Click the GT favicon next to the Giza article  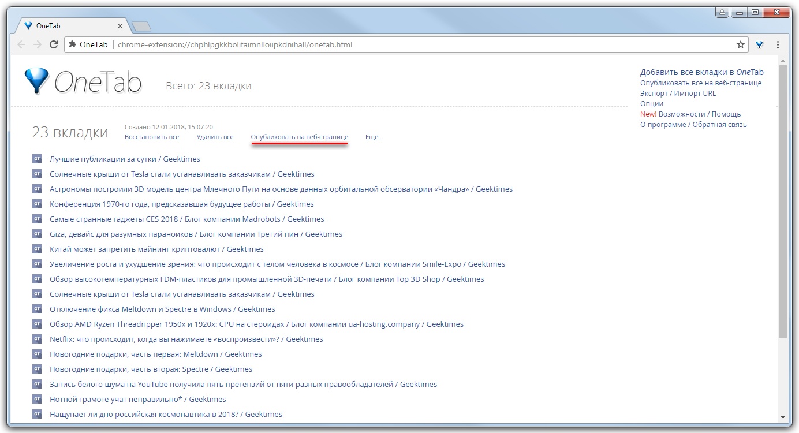point(37,234)
